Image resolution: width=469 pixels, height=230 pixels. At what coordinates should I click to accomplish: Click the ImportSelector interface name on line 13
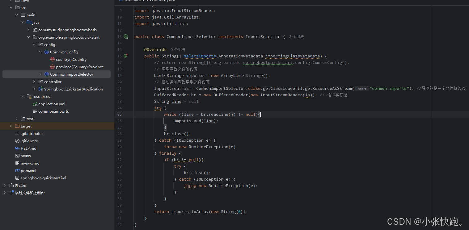coord(263,37)
